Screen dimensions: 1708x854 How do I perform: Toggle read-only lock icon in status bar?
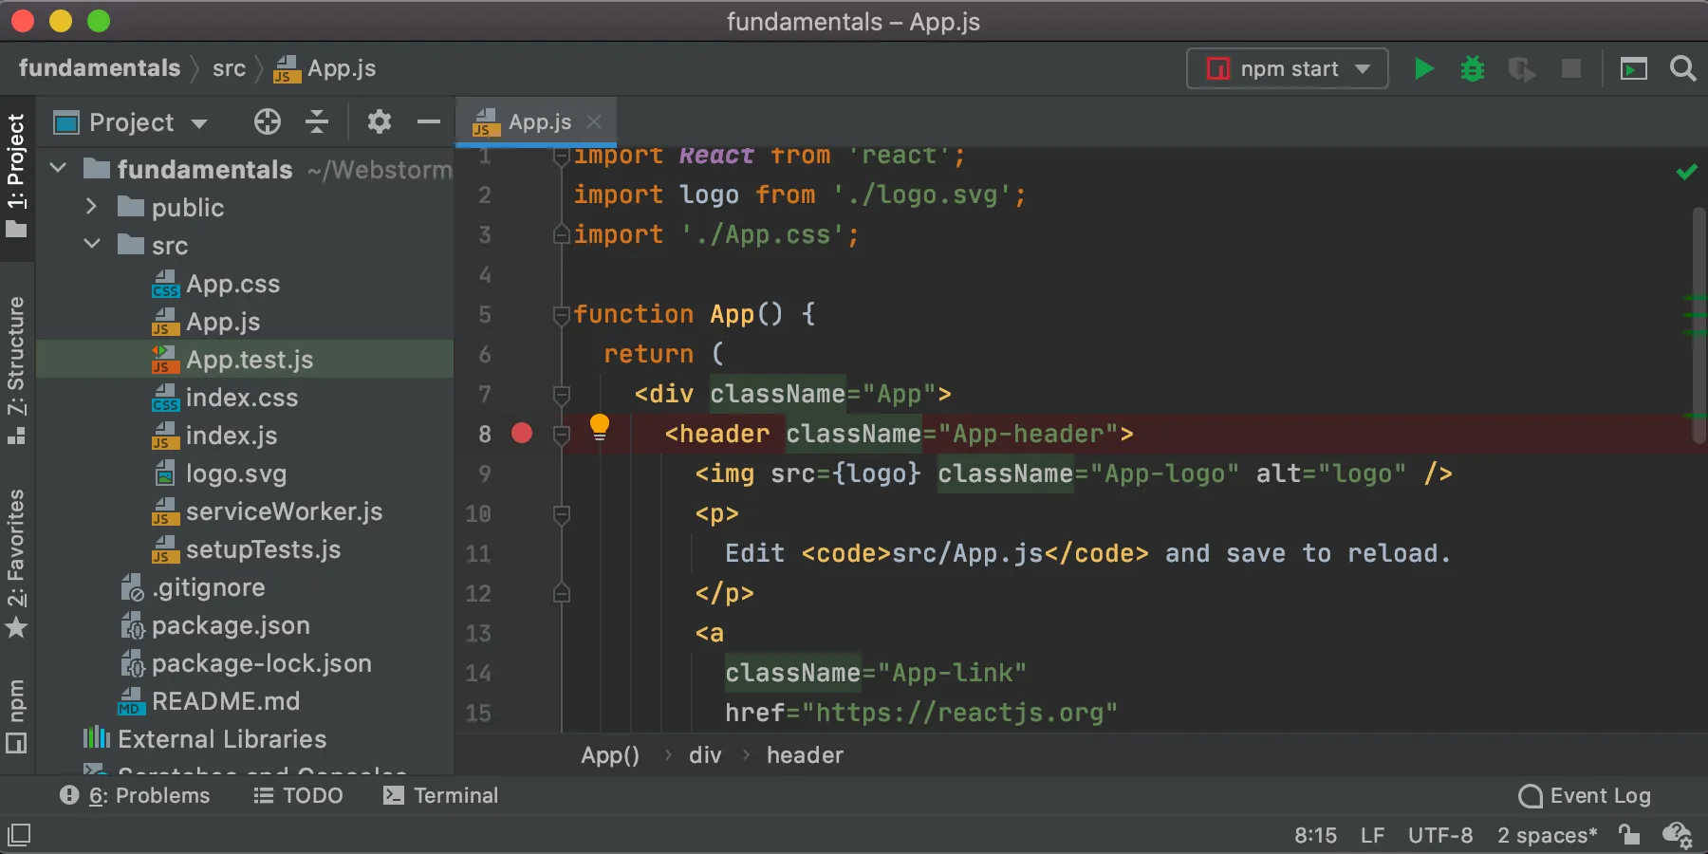pyautogui.click(x=1629, y=835)
